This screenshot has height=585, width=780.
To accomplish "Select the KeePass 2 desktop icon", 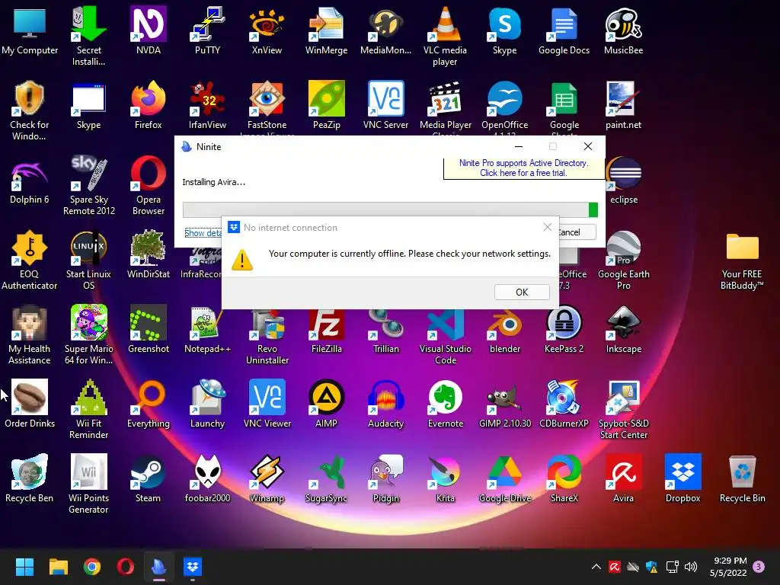I will pos(564,329).
